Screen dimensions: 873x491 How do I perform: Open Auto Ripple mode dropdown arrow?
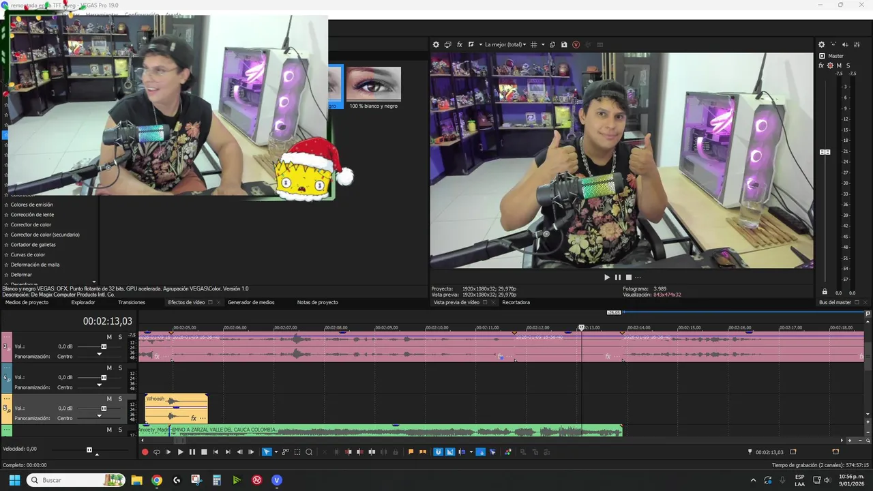pos(471,452)
